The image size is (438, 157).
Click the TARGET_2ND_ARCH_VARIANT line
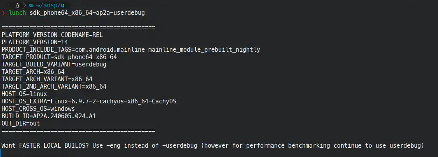point(54,86)
